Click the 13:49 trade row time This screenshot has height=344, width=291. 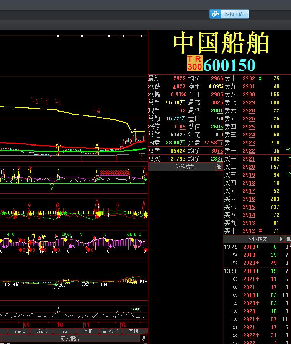(x=231, y=247)
